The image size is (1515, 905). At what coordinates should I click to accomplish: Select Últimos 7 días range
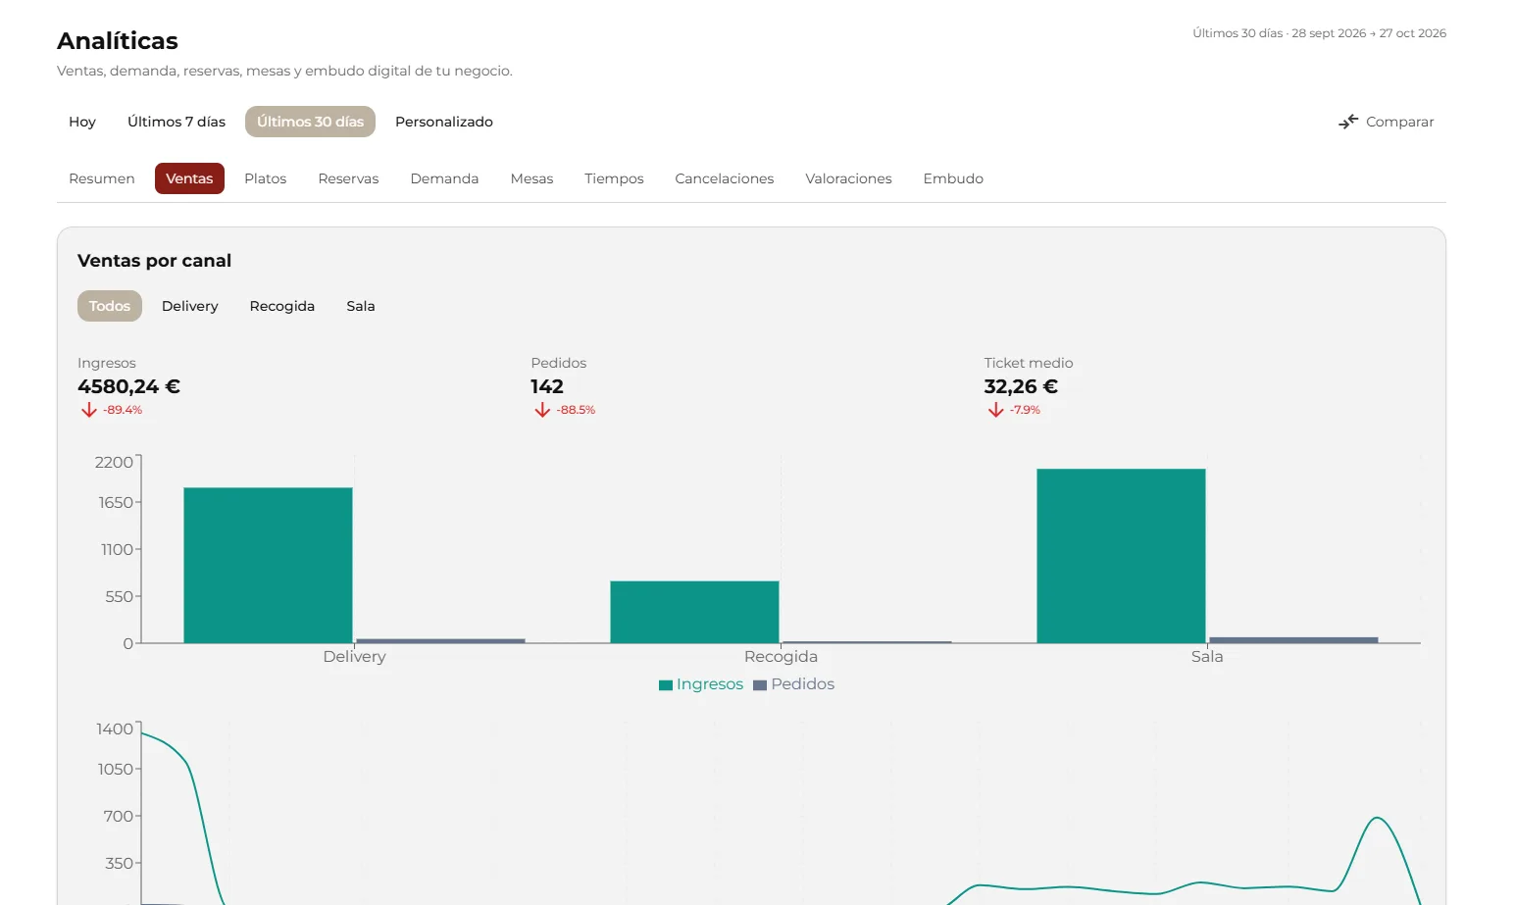(x=177, y=122)
